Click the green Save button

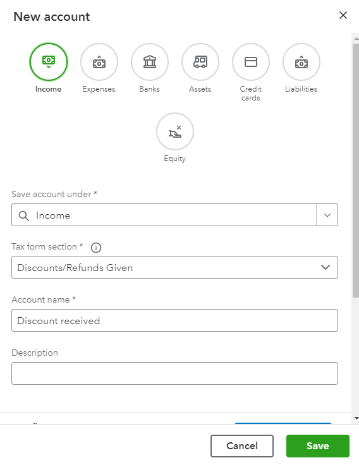pos(318,446)
